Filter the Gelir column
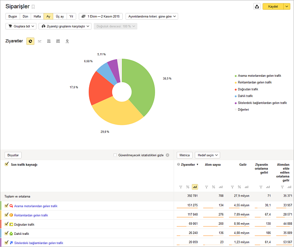Image resolution: width=294 pixels, height=247 pixels. tap(232, 187)
